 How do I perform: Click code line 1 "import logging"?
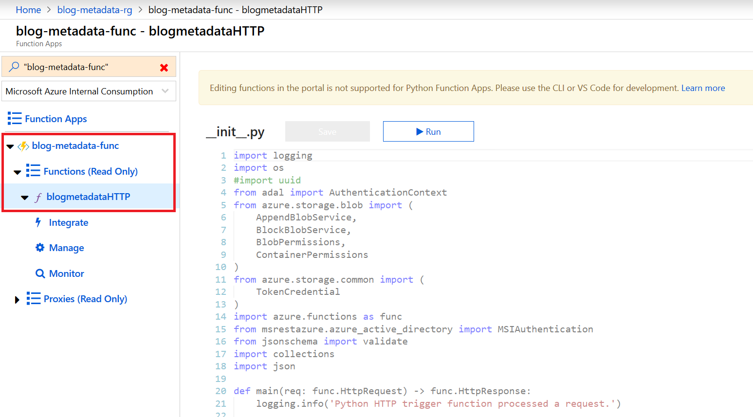pos(273,155)
